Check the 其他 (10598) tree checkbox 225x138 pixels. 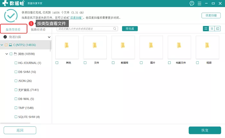(11, 54)
